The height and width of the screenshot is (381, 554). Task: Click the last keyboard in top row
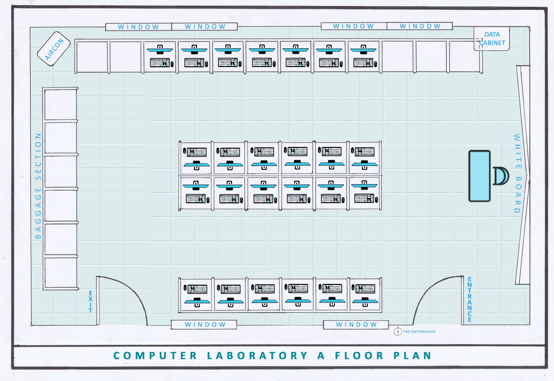tap(363, 63)
